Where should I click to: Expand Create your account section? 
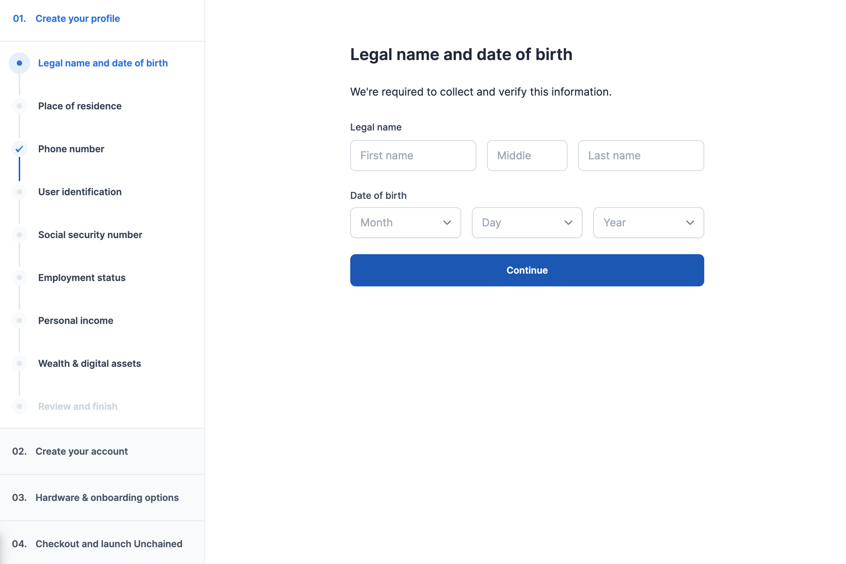(81, 451)
